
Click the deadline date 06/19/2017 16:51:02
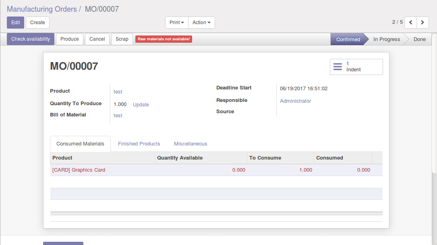pyautogui.click(x=304, y=89)
